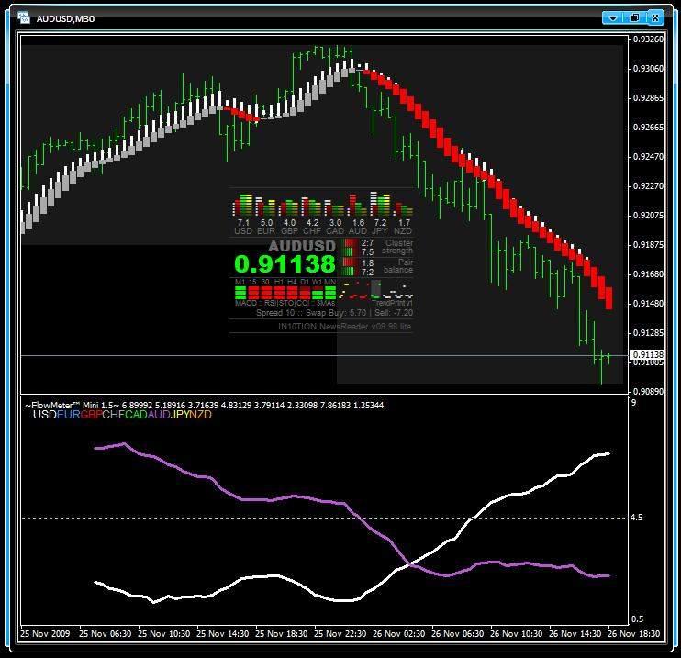Restore down the AUDUSD,M30 chart window

[633, 17]
